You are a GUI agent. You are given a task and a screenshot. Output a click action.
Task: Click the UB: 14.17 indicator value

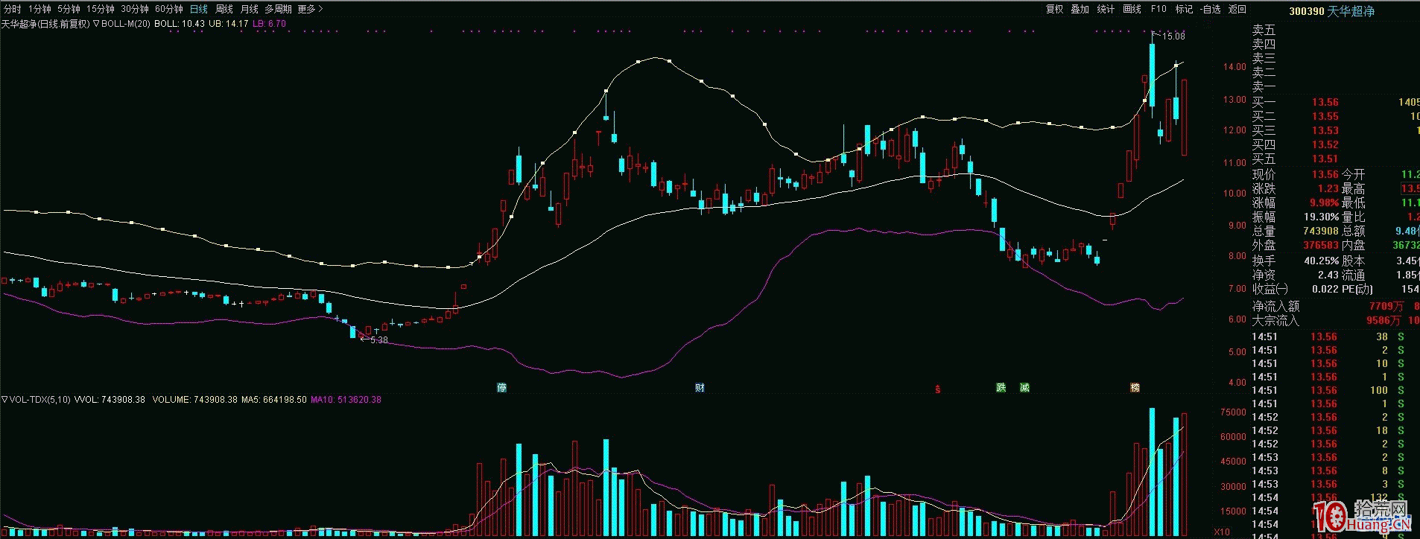coord(228,24)
